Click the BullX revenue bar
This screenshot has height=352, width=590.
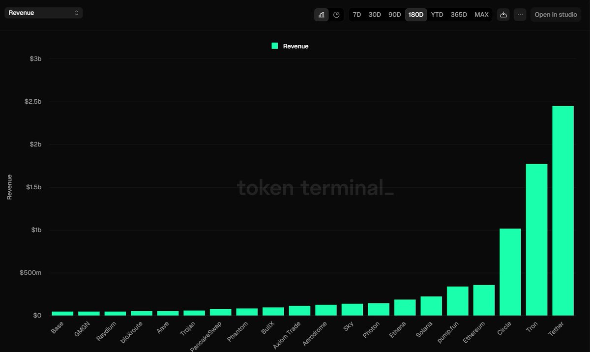[x=273, y=311]
